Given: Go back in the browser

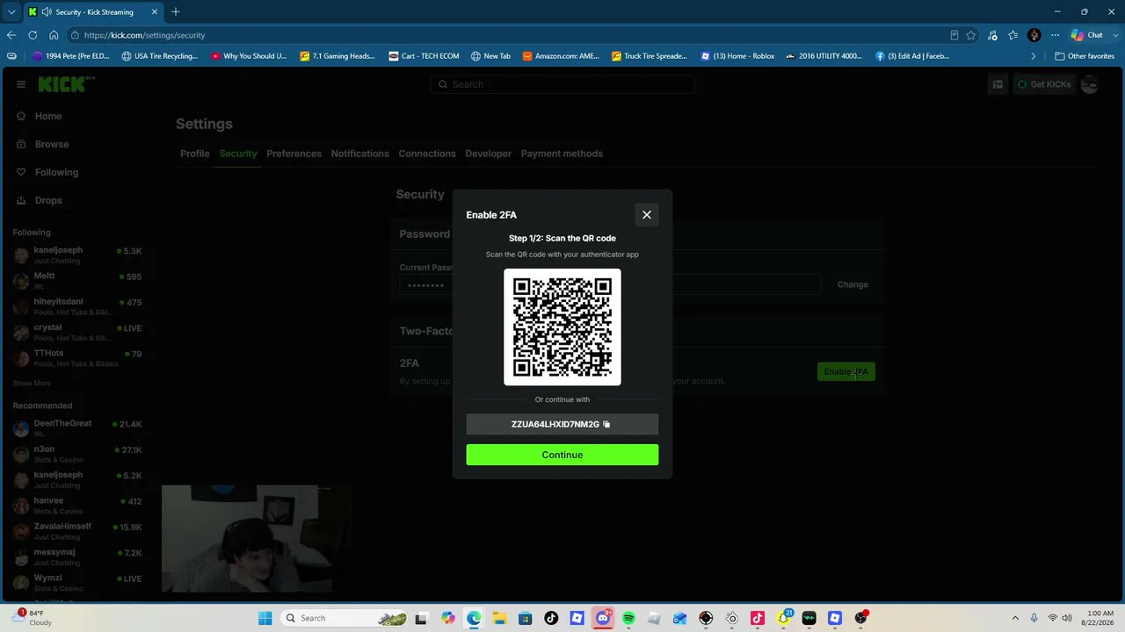Looking at the screenshot, I should point(11,35).
